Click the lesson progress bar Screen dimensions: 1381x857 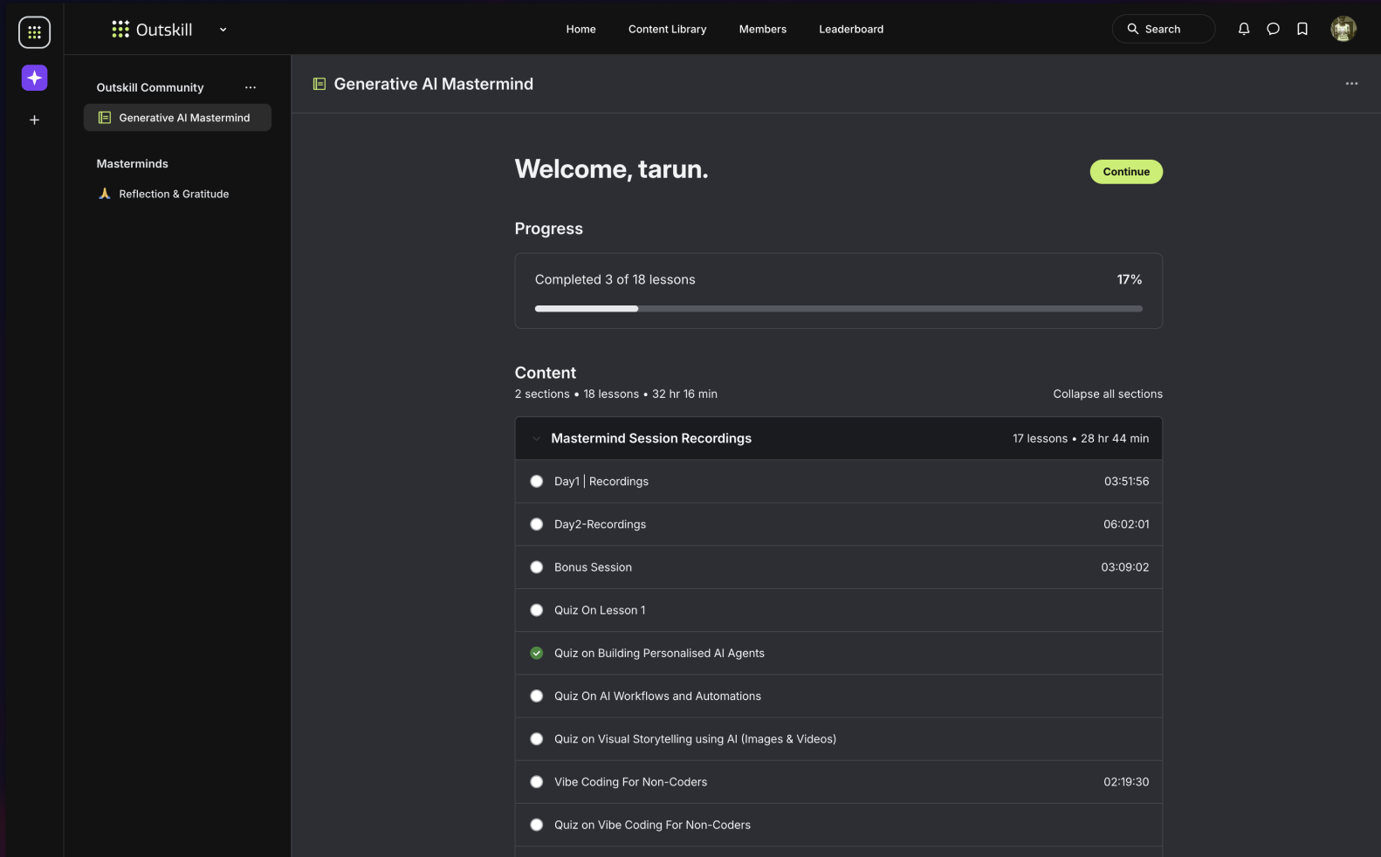pyautogui.click(x=838, y=309)
